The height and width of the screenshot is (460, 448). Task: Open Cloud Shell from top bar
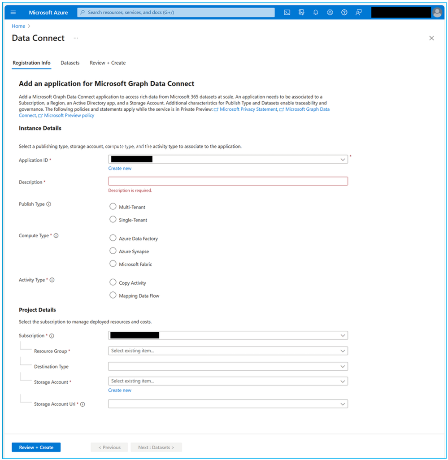tap(287, 12)
